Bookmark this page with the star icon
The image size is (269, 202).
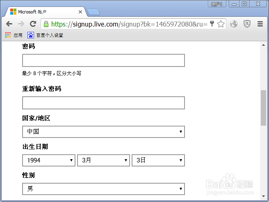tap(221, 24)
